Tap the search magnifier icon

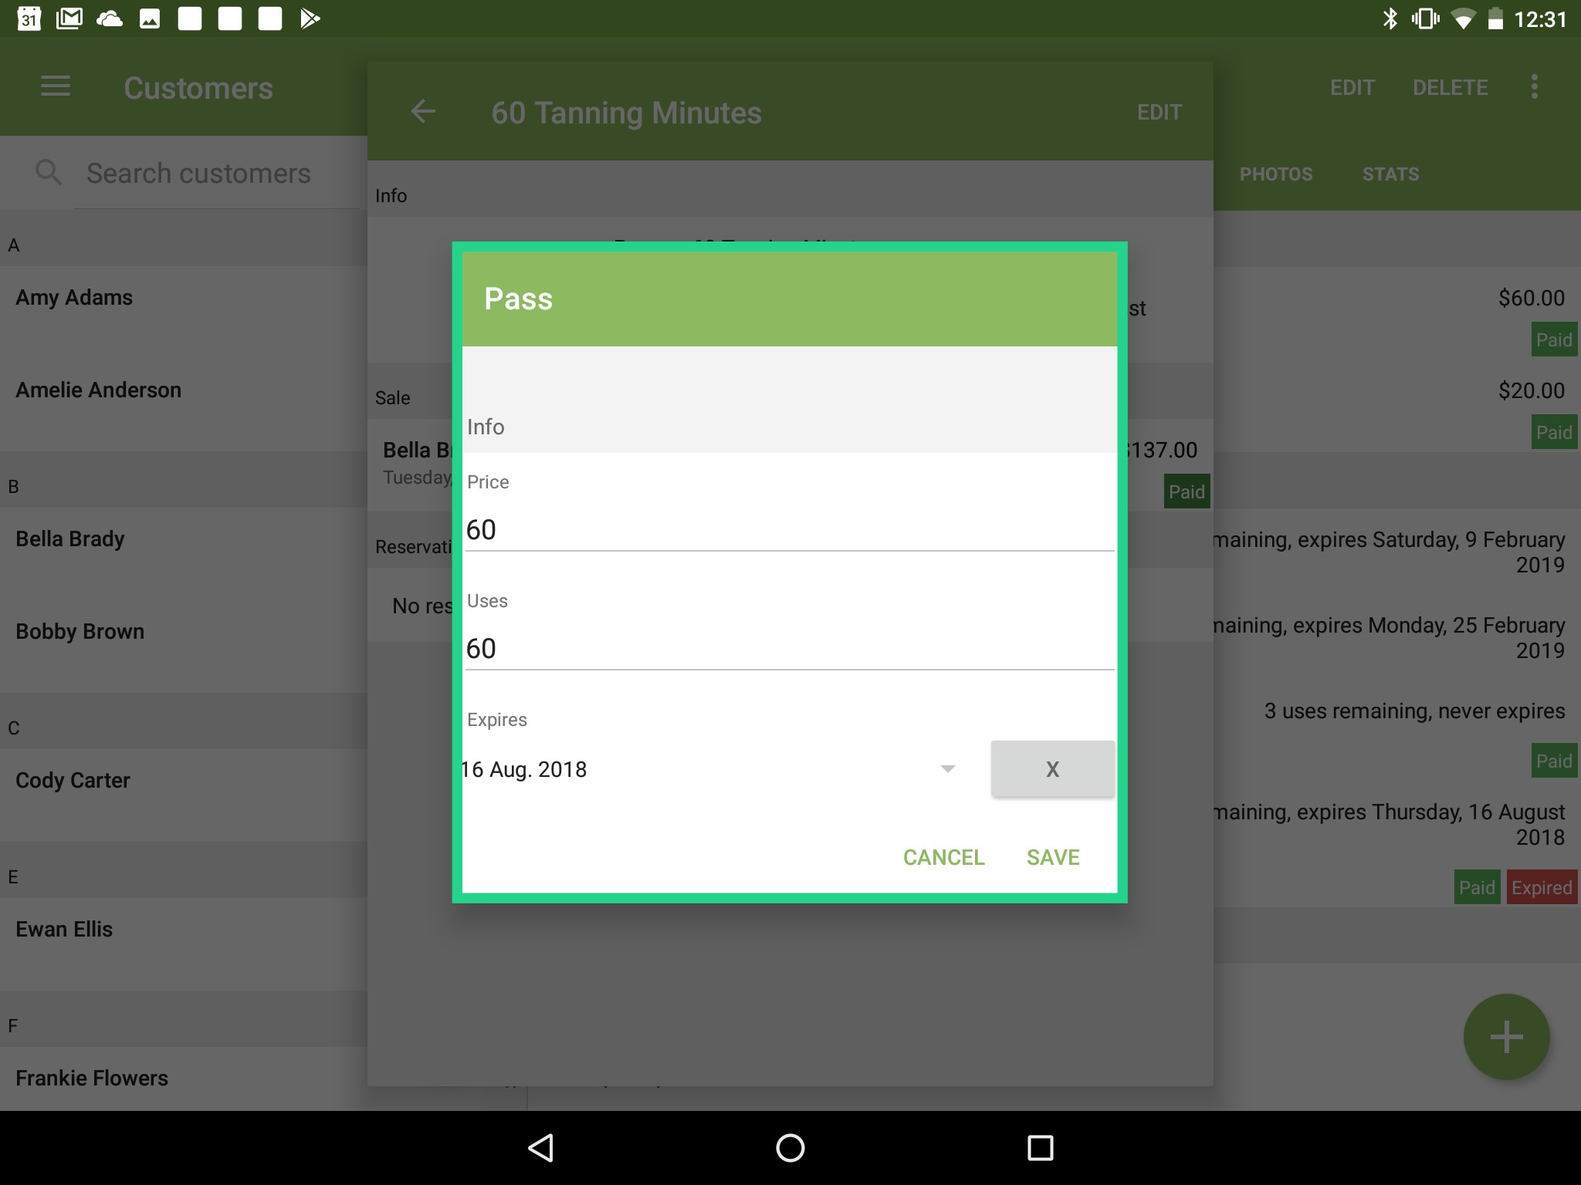point(49,172)
